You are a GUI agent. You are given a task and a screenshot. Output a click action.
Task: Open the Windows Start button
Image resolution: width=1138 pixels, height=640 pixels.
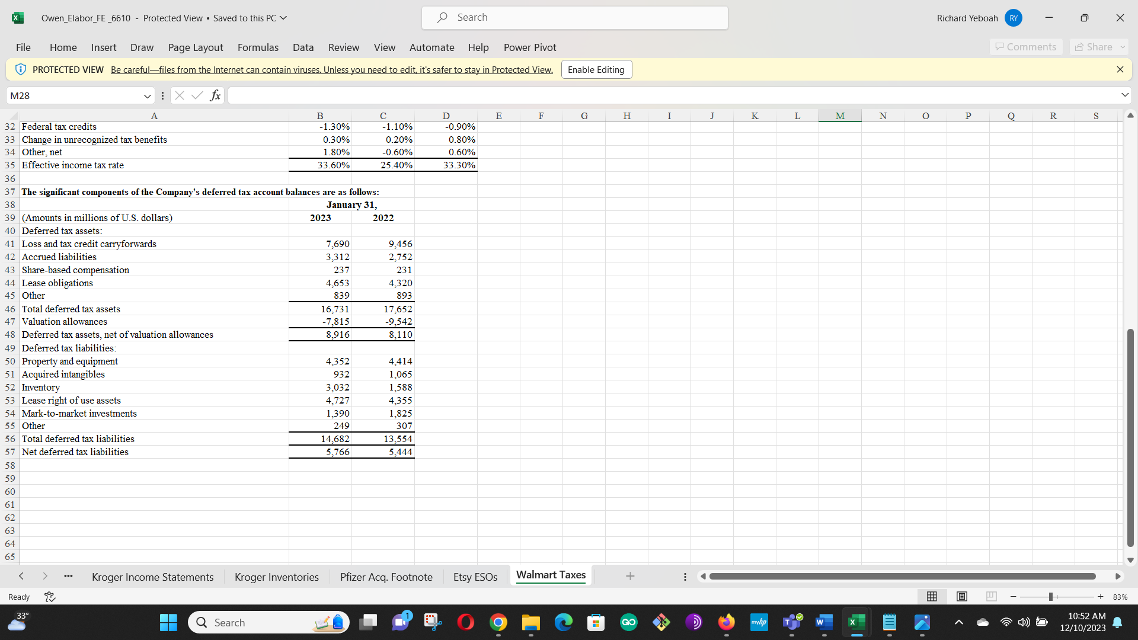[168, 622]
